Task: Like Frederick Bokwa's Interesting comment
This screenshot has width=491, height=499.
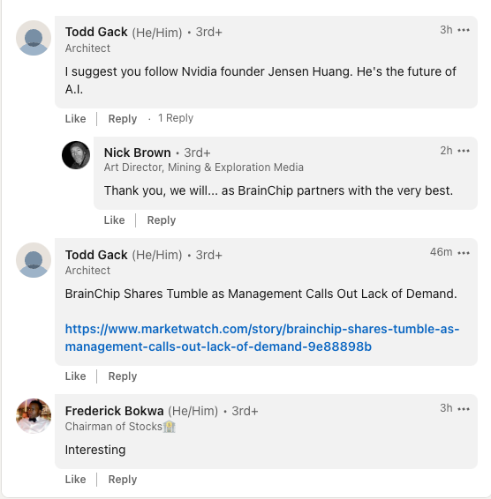Action: 76,480
